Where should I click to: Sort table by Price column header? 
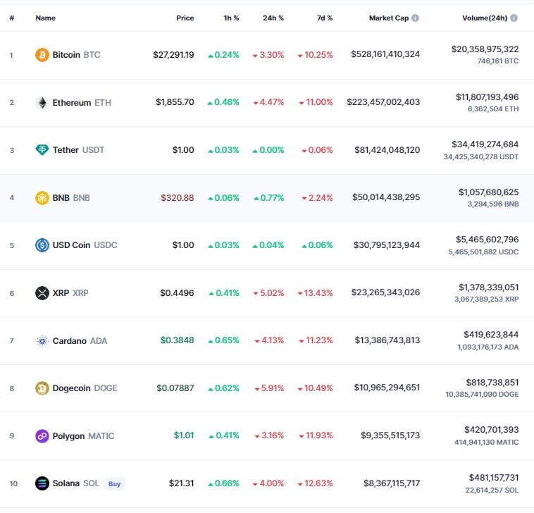click(185, 18)
